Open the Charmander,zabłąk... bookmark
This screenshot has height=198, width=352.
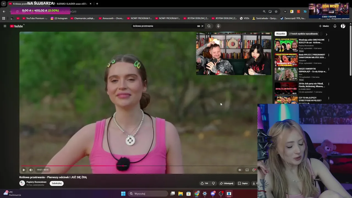click(82, 18)
